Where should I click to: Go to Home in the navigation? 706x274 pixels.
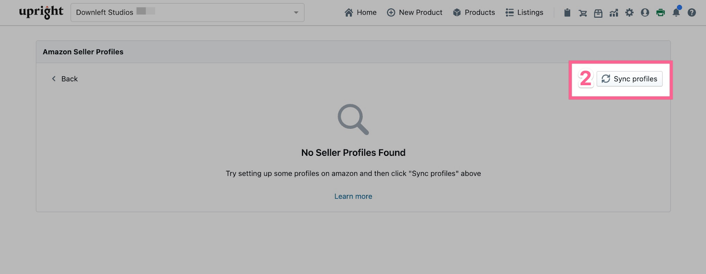361,12
